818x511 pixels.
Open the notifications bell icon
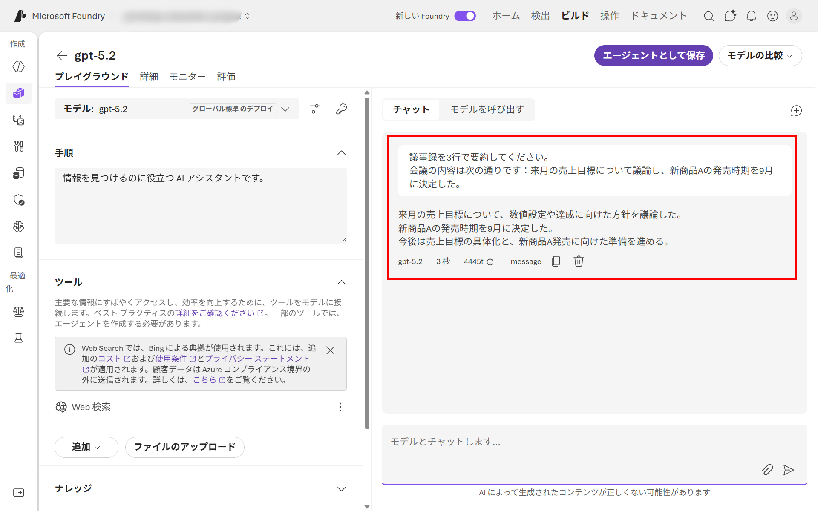coord(752,16)
